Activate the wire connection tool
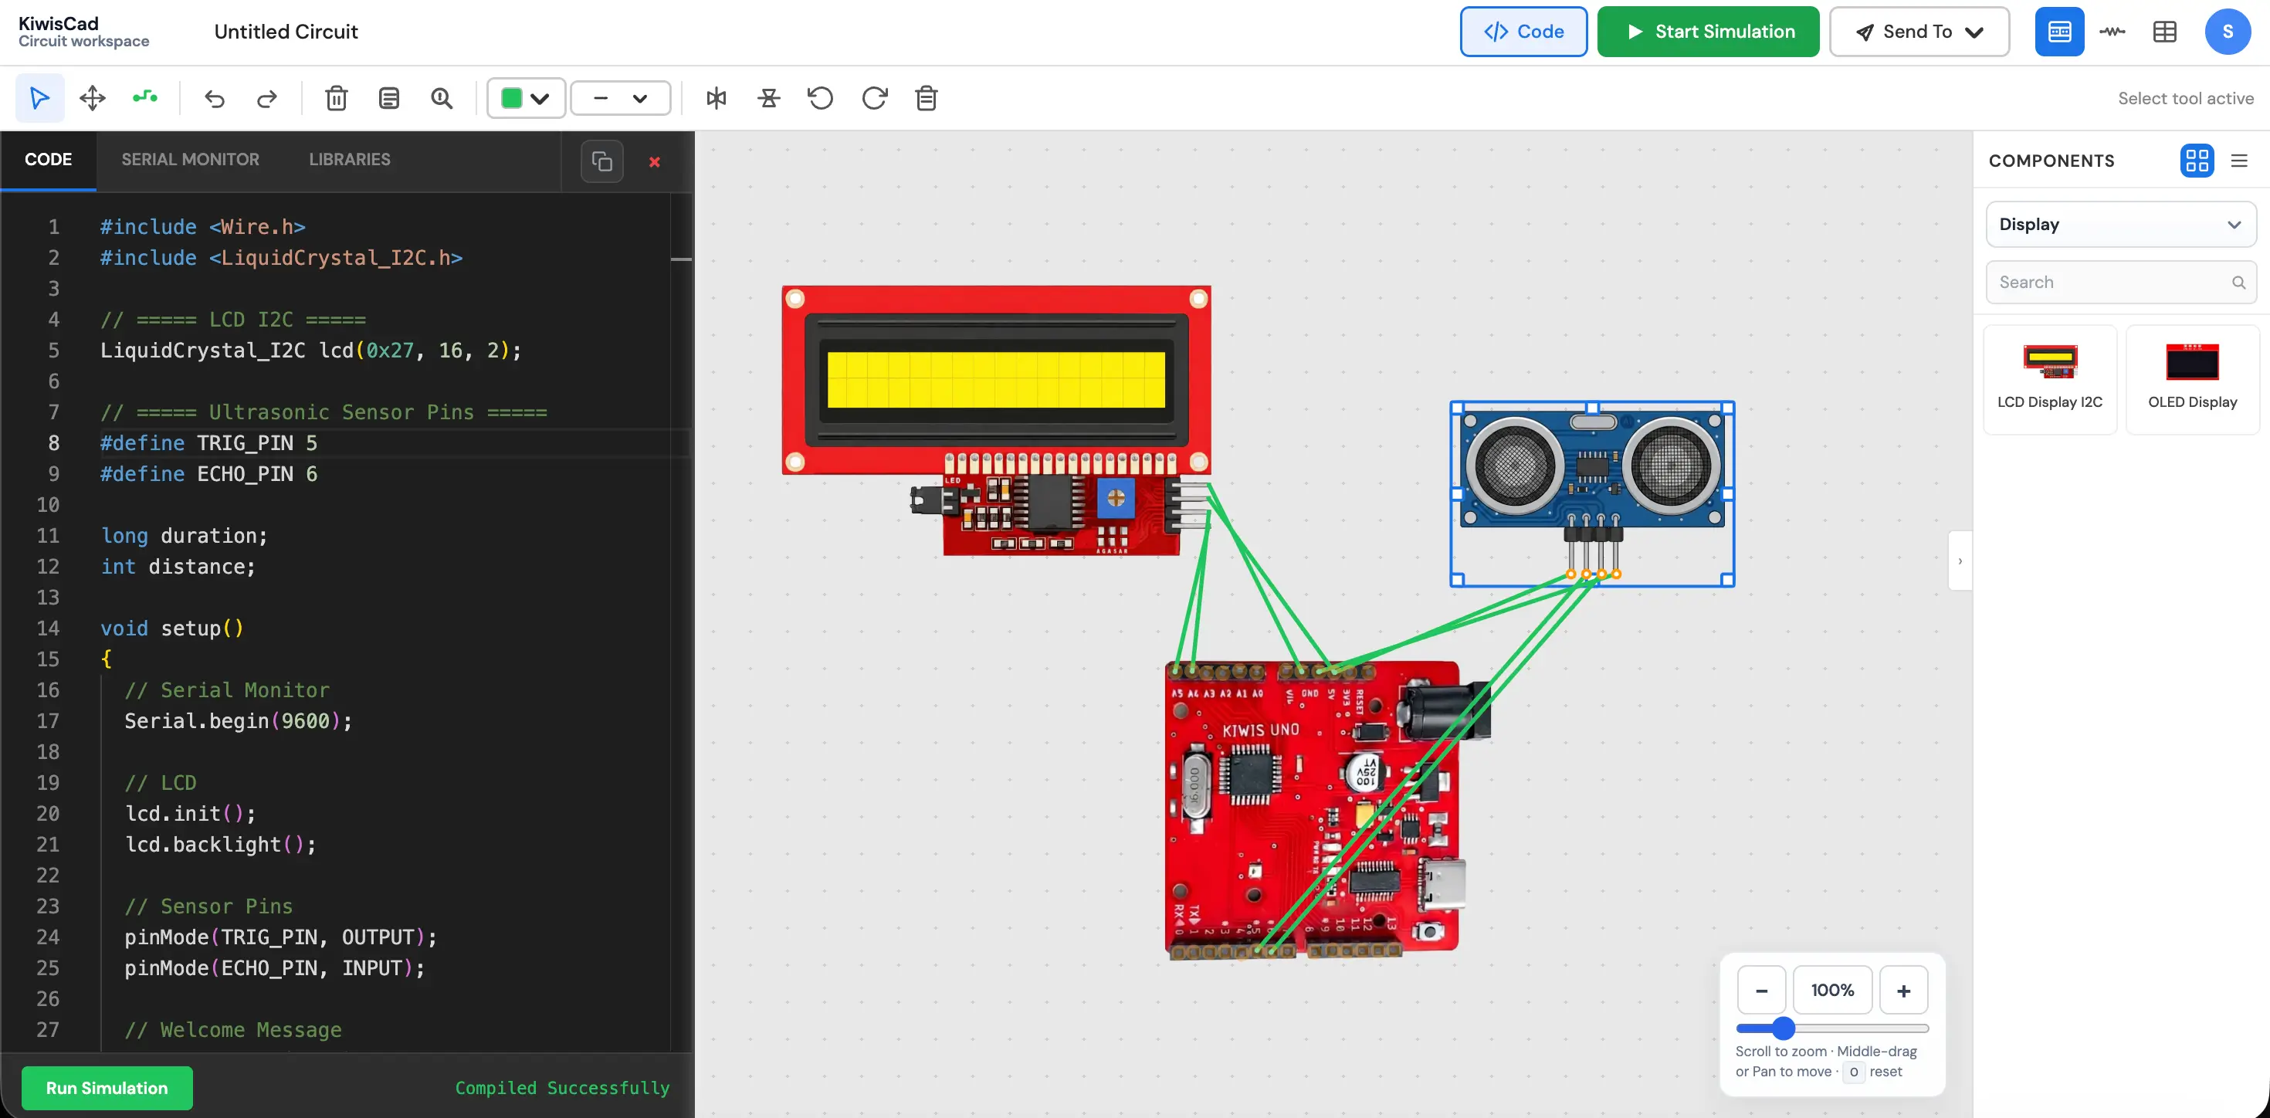Screen dimensions: 2270x1118 (x=145, y=98)
